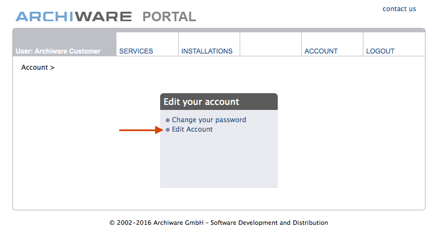The height and width of the screenshot is (236, 439).
Task: Select the User: Archiware Customer label
Action: 58,51
